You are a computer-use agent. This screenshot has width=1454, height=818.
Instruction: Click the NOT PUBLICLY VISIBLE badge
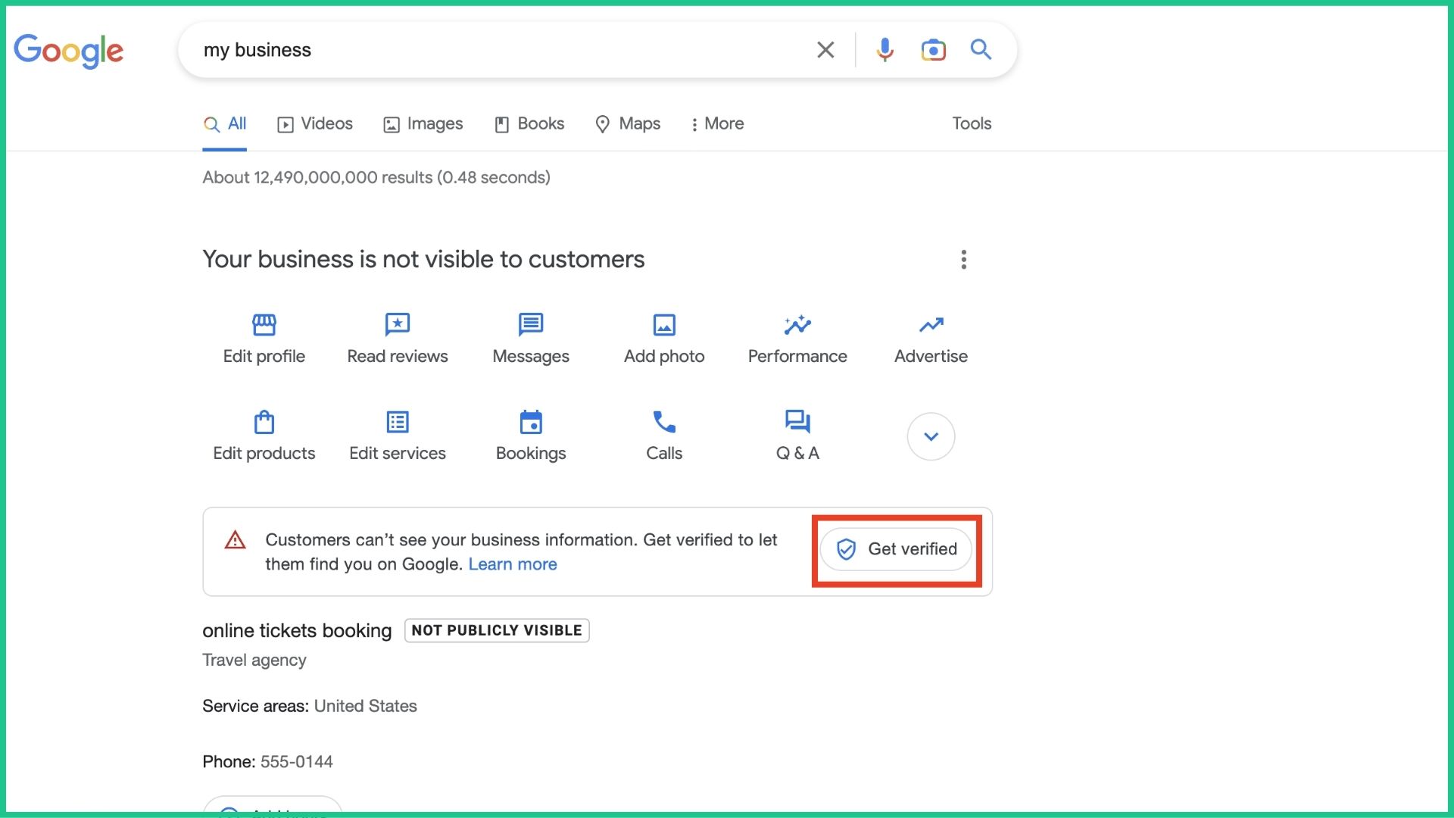497,631
